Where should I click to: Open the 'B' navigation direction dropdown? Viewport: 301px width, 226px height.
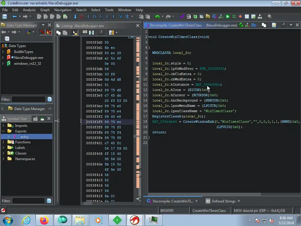point(132,16)
